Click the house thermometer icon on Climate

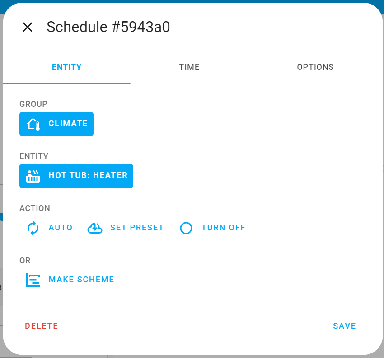click(x=33, y=124)
